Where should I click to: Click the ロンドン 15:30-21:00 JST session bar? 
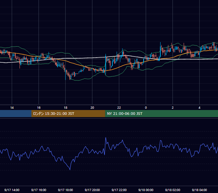tap(68, 114)
